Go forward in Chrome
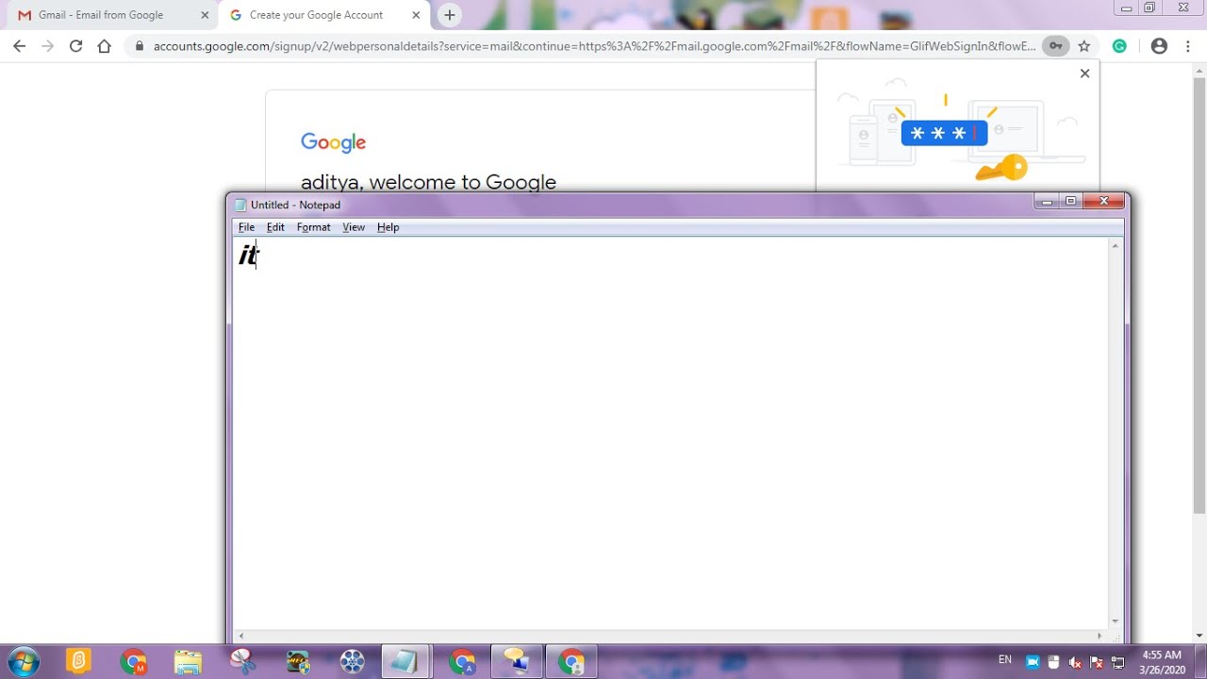Image resolution: width=1207 pixels, height=679 pixels. pyautogui.click(x=48, y=46)
